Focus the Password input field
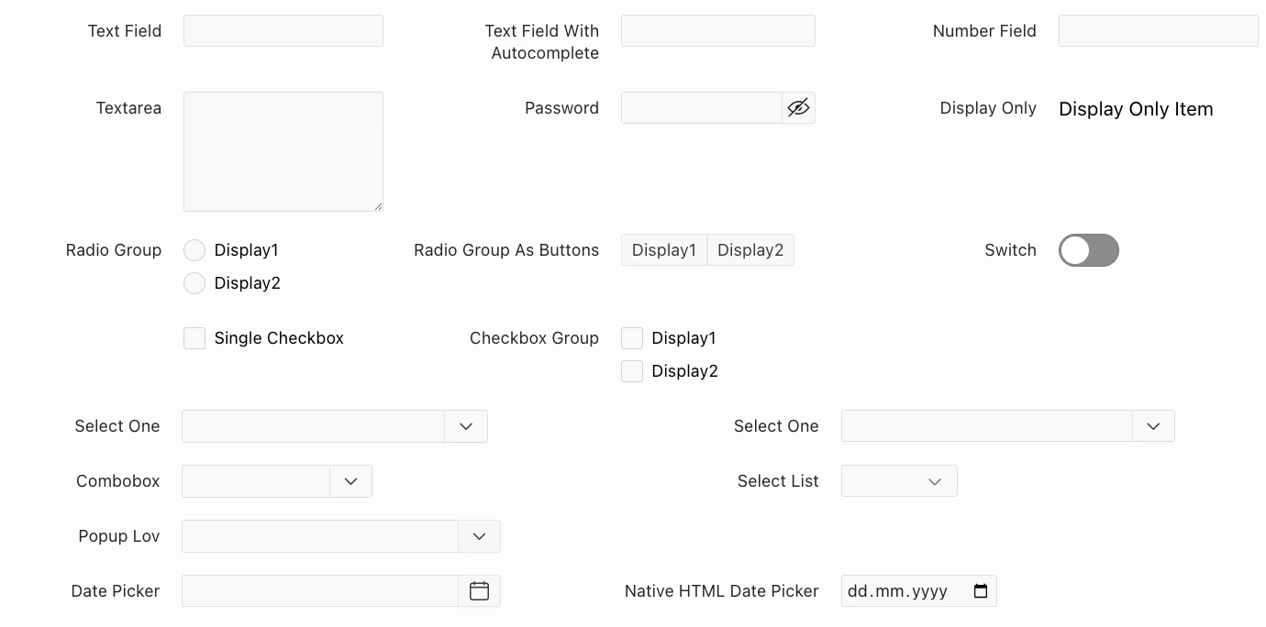Image resolution: width=1266 pixels, height=627 pixels. 701,108
